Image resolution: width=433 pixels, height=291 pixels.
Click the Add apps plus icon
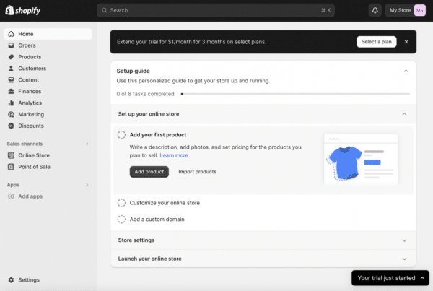tap(11, 196)
